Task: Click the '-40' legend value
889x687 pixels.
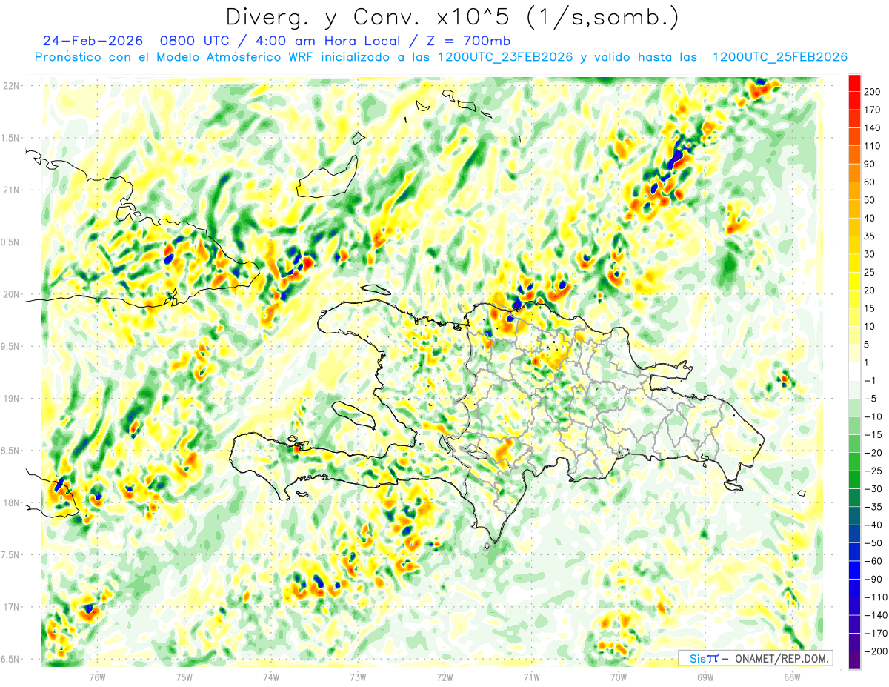Action: click(x=873, y=525)
